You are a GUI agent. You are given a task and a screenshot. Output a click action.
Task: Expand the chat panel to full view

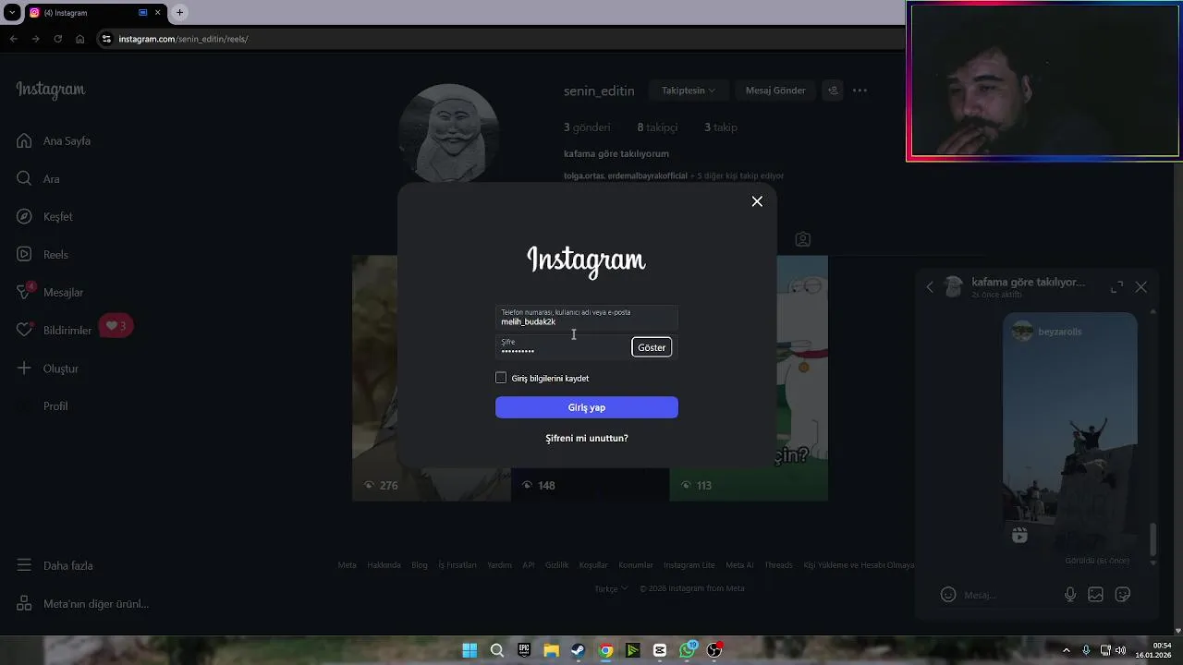pos(1116,287)
